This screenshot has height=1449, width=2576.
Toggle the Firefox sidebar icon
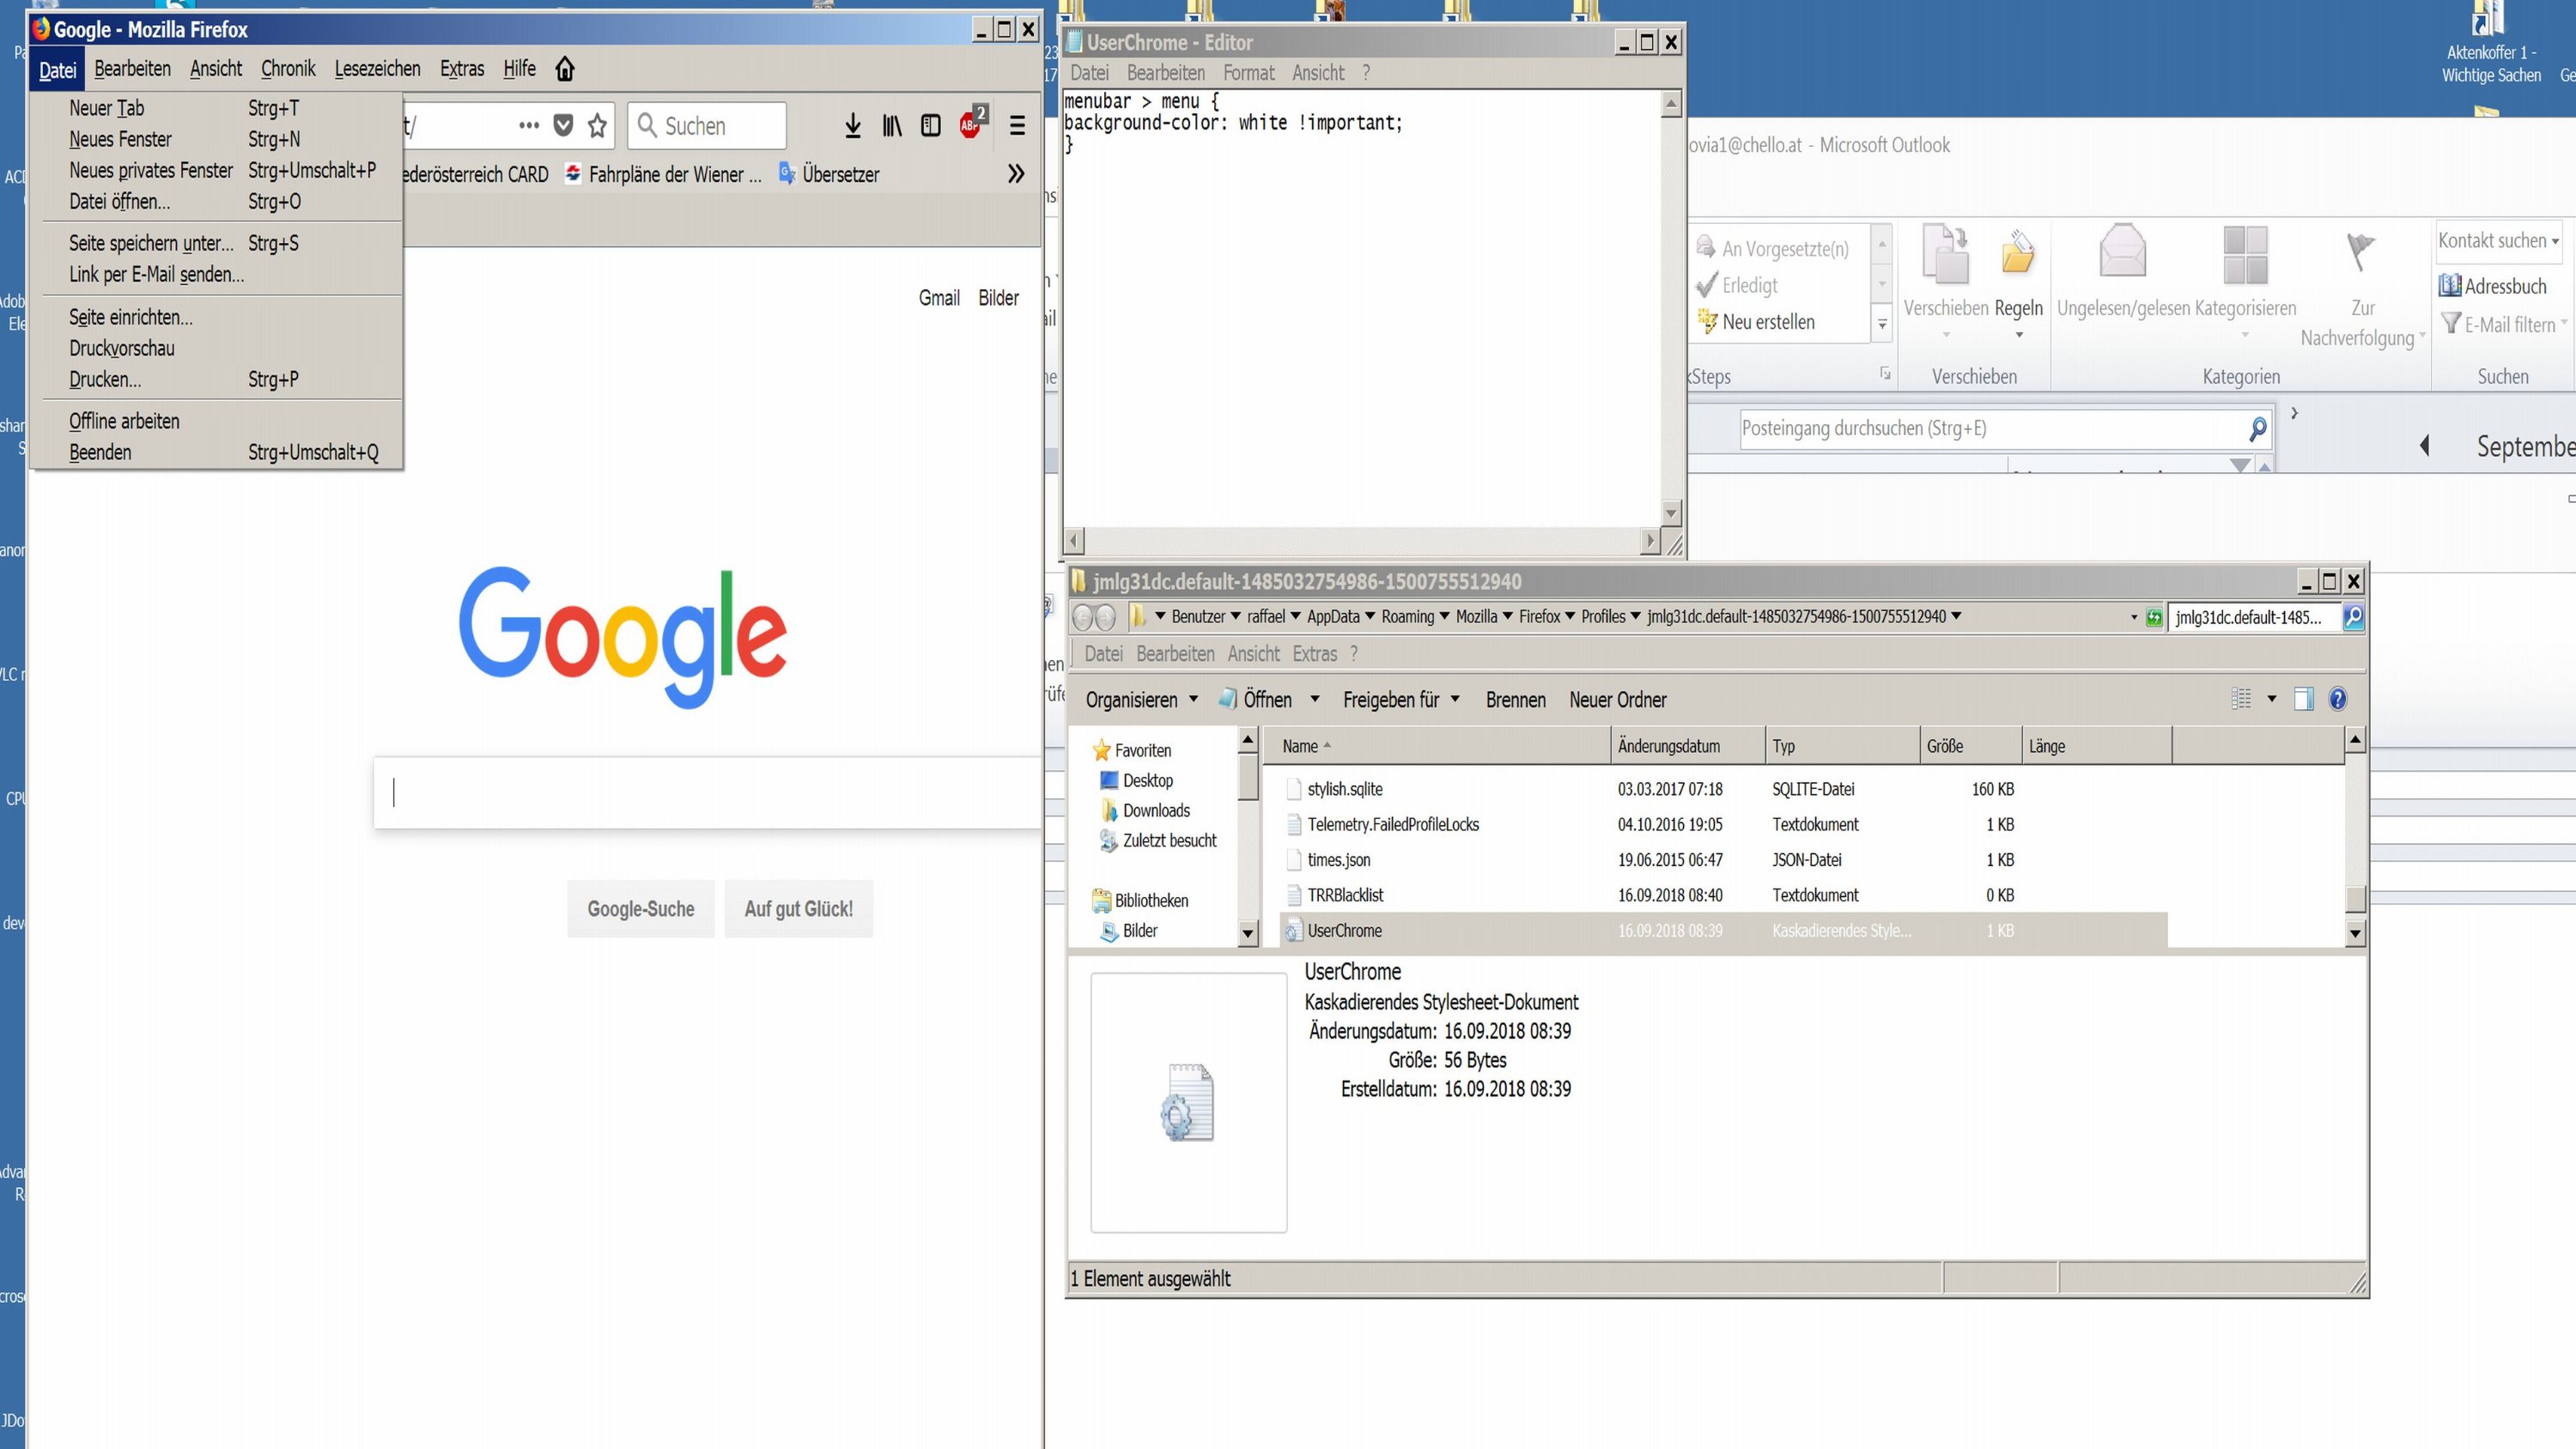tap(931, 126)
